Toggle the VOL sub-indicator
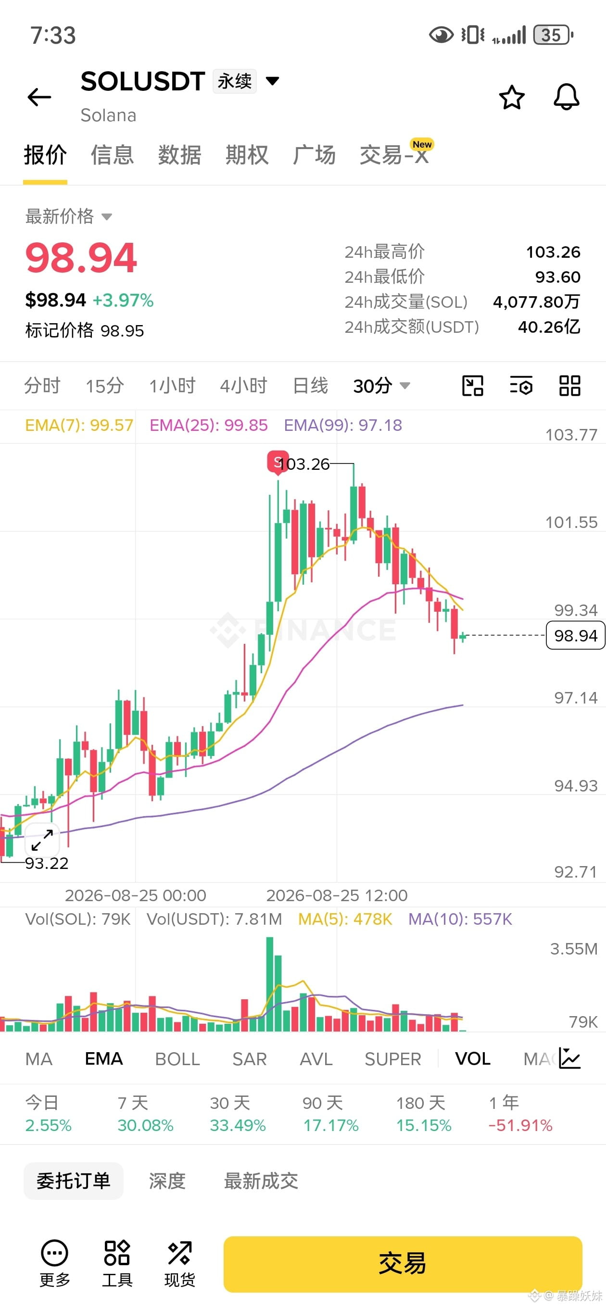606x1308 pixels. pos(472,1059)
